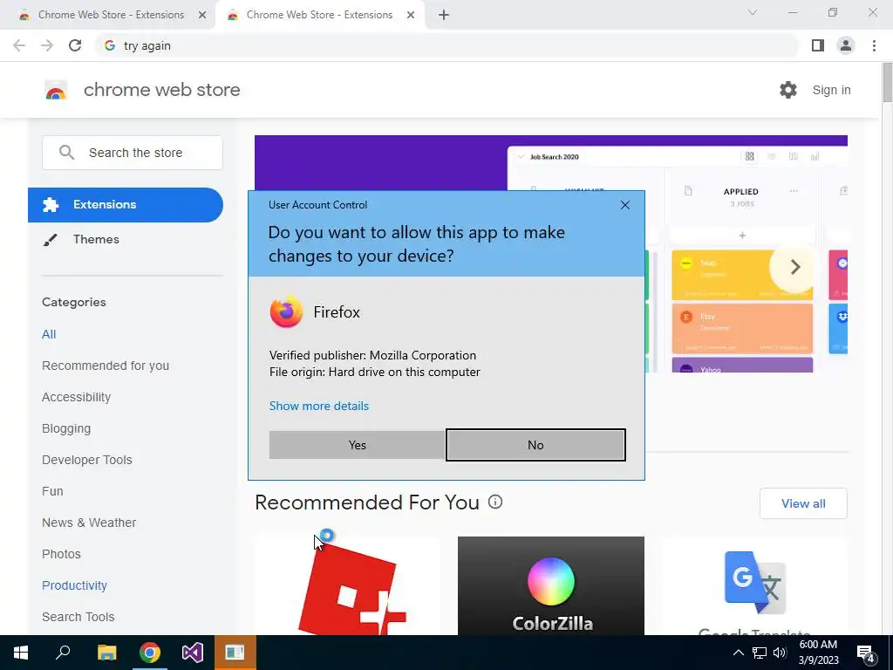This screenshot has width=893, height=670.
Task: Close the User Account Control dialog
Action: [x=624, y=205]
